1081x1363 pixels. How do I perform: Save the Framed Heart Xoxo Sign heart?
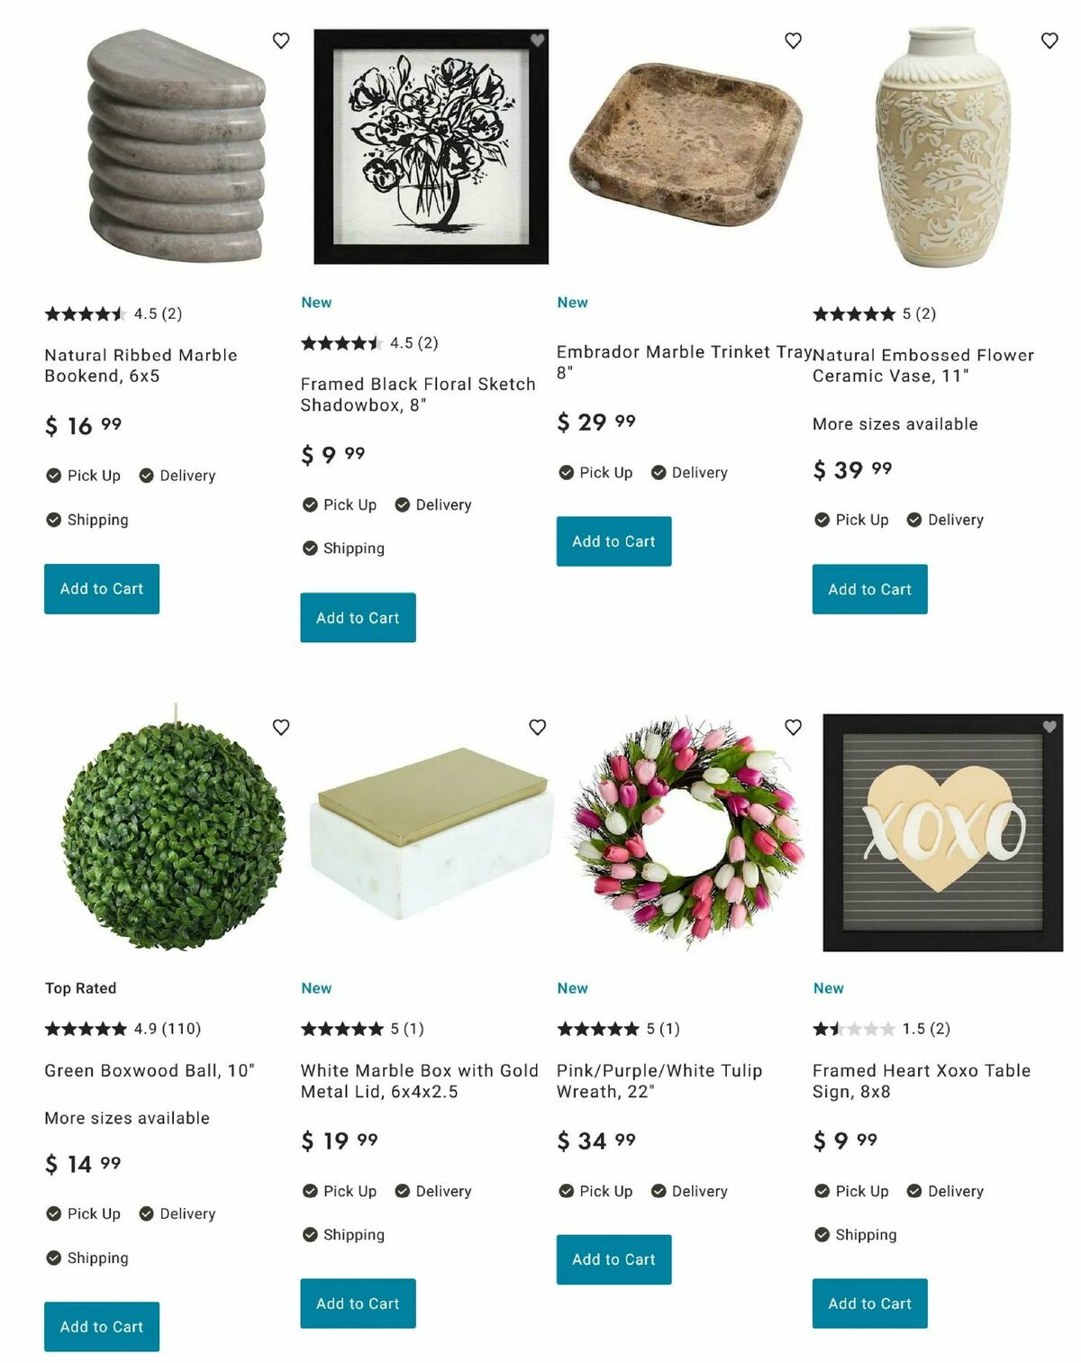(x=1049, y=727)
